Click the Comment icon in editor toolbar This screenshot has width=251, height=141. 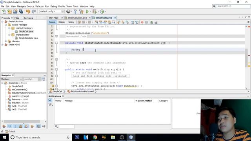pyautogui.click(x=152, y=22)
